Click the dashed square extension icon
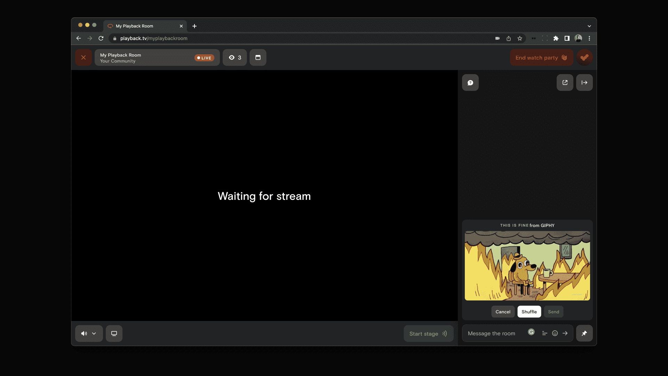Image resolution: width=668 pixels, height=376 pixels. tap(545, 38)
